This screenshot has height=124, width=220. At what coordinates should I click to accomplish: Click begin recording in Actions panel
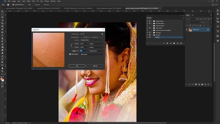167,43
